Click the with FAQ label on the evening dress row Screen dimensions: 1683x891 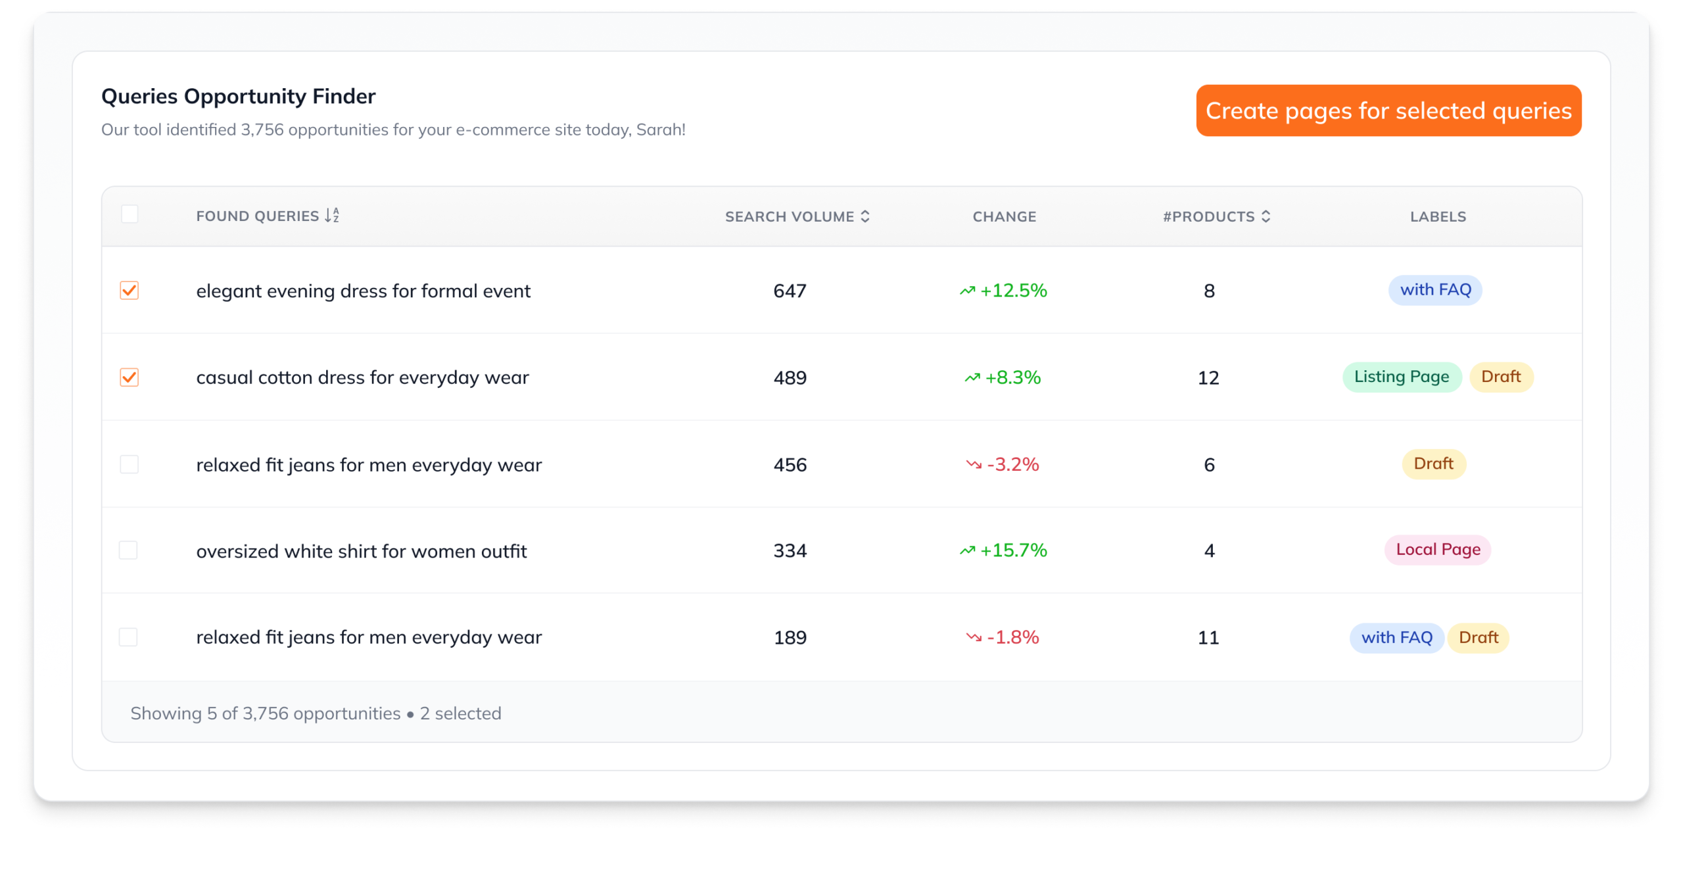pyautogui.click(x=1435, y=290)
